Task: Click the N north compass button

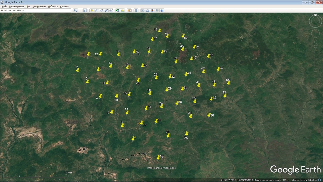Action: 315,15
